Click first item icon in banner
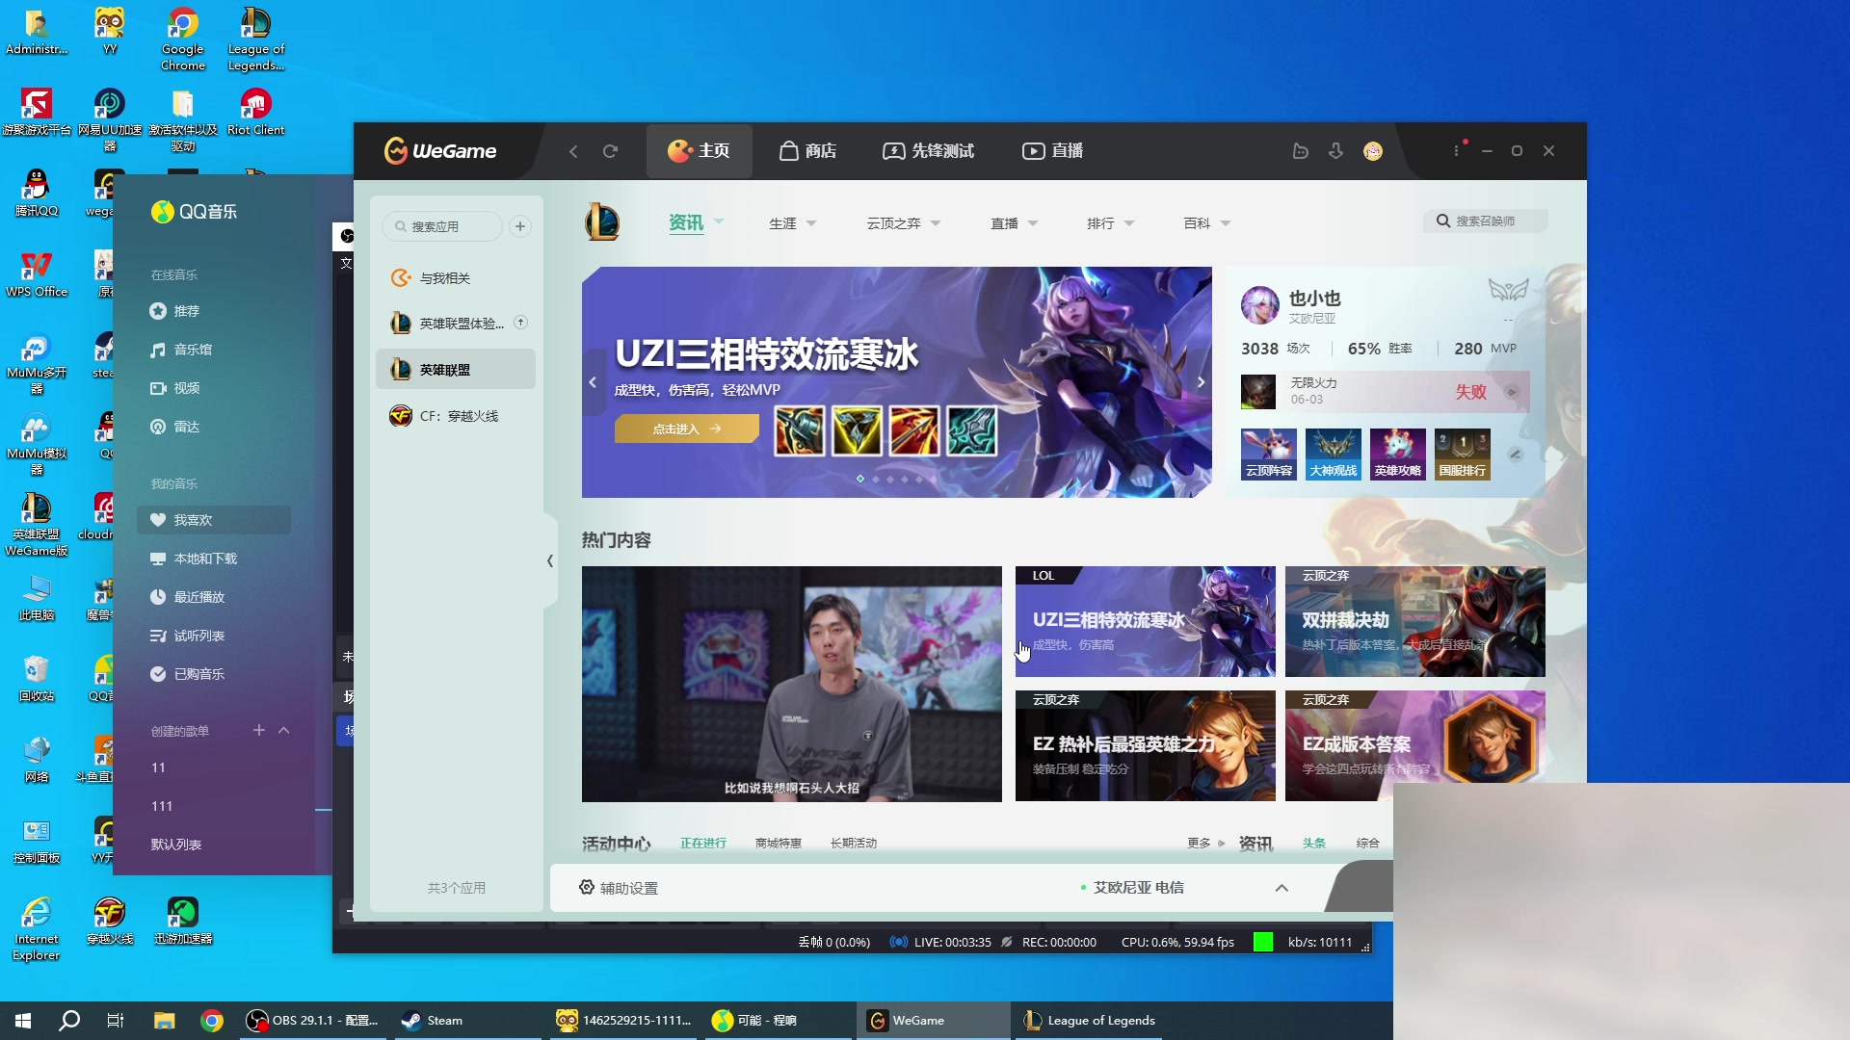 pos(800,430)
